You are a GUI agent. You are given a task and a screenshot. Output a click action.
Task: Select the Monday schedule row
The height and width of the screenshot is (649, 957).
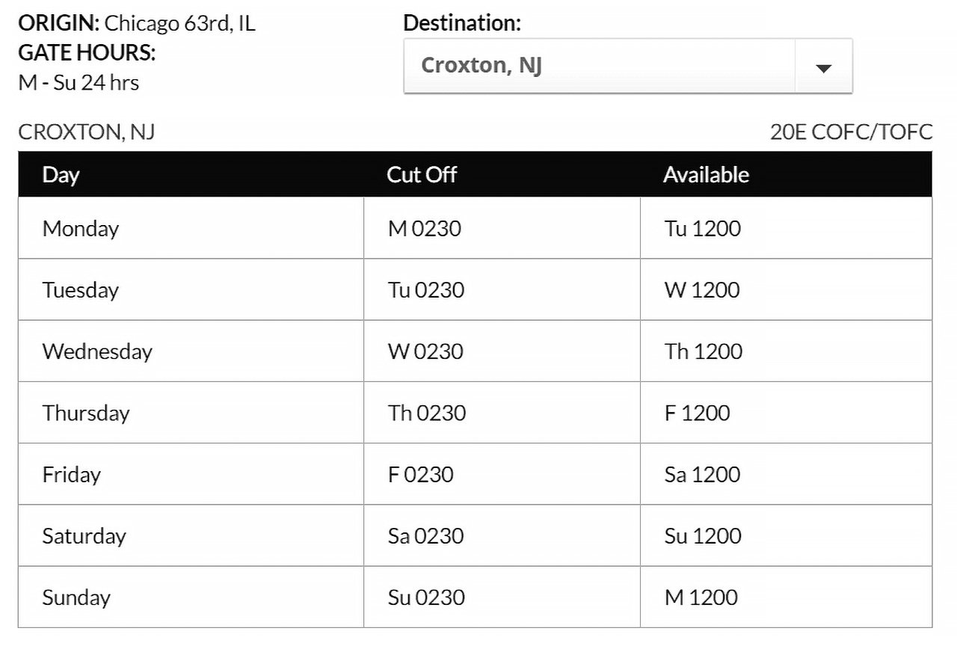click(81, 228)
